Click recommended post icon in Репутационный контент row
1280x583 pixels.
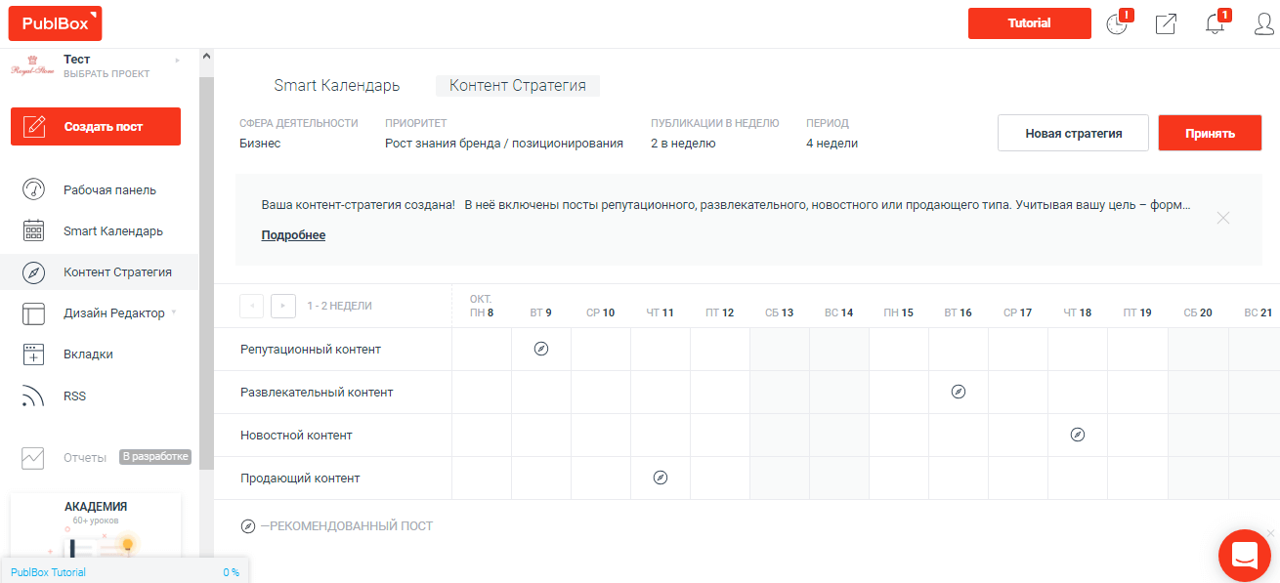(x=541, y=349)
